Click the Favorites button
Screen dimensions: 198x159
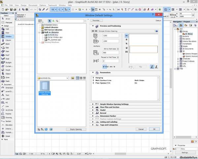[x=97, y=21]
